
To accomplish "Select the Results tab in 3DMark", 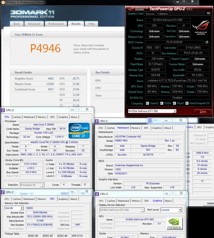I will click(x=76, y=24).
